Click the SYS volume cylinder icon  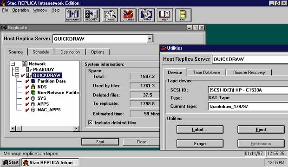click(x=33, y=98)
